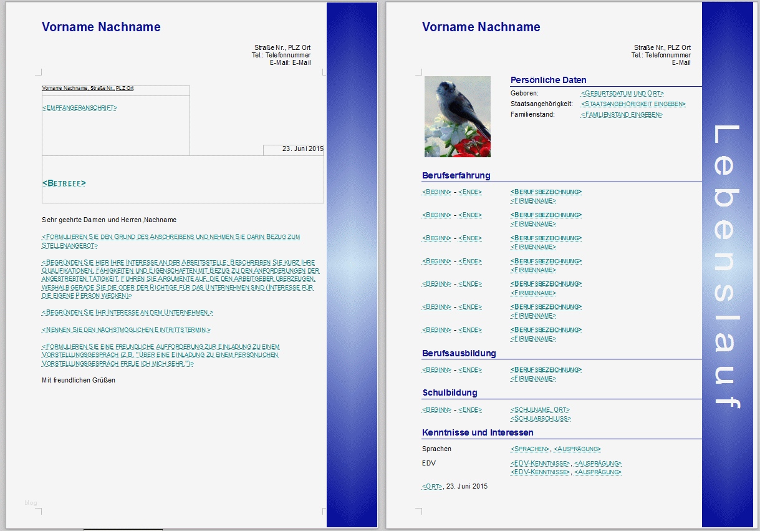Viewport: 760px width, 531px height.
Task: Click <Ende> under the Schulbildung section
Action: point(470,409)
